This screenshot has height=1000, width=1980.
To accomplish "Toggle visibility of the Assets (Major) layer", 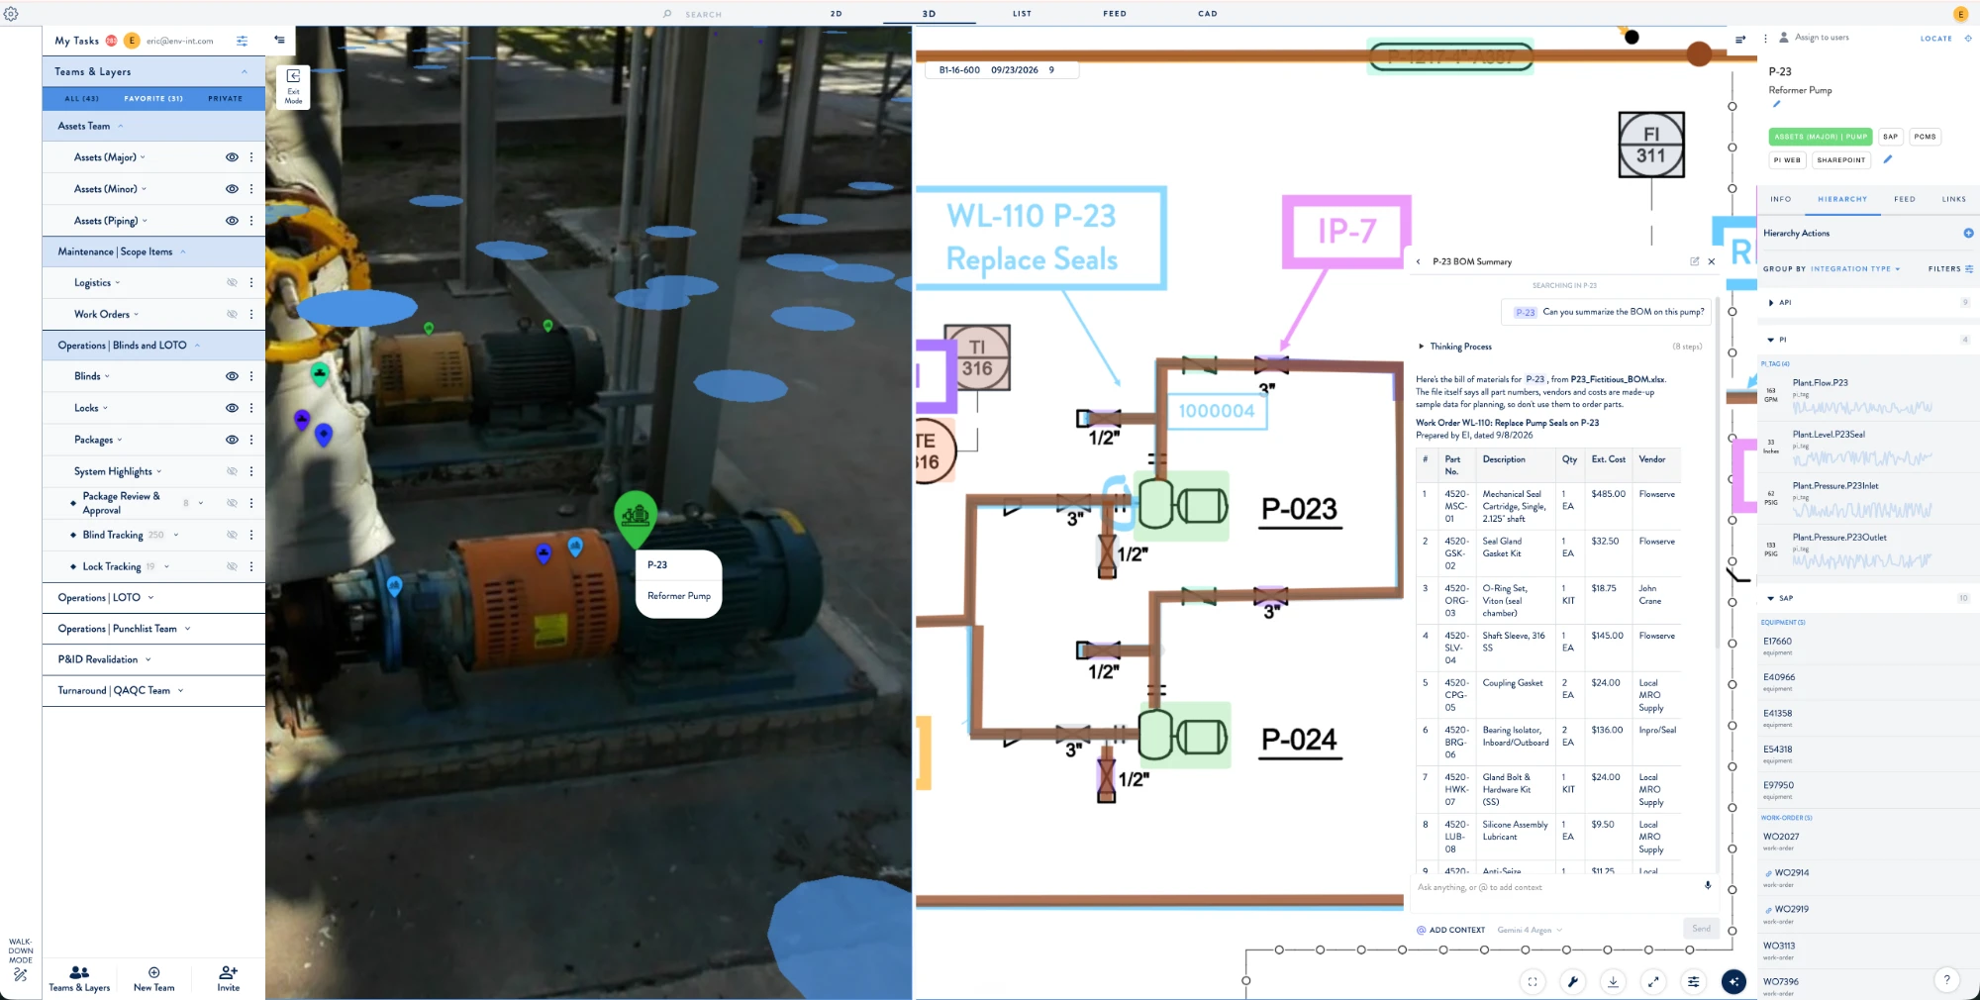I will tap(232, 157).
